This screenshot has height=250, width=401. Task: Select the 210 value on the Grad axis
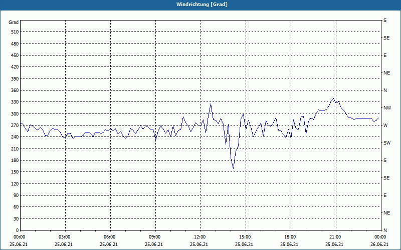coord(15,148)
